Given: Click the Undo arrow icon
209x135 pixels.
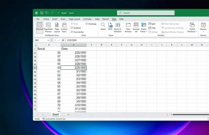Looking at the screenshot, I should pos(46,13).
